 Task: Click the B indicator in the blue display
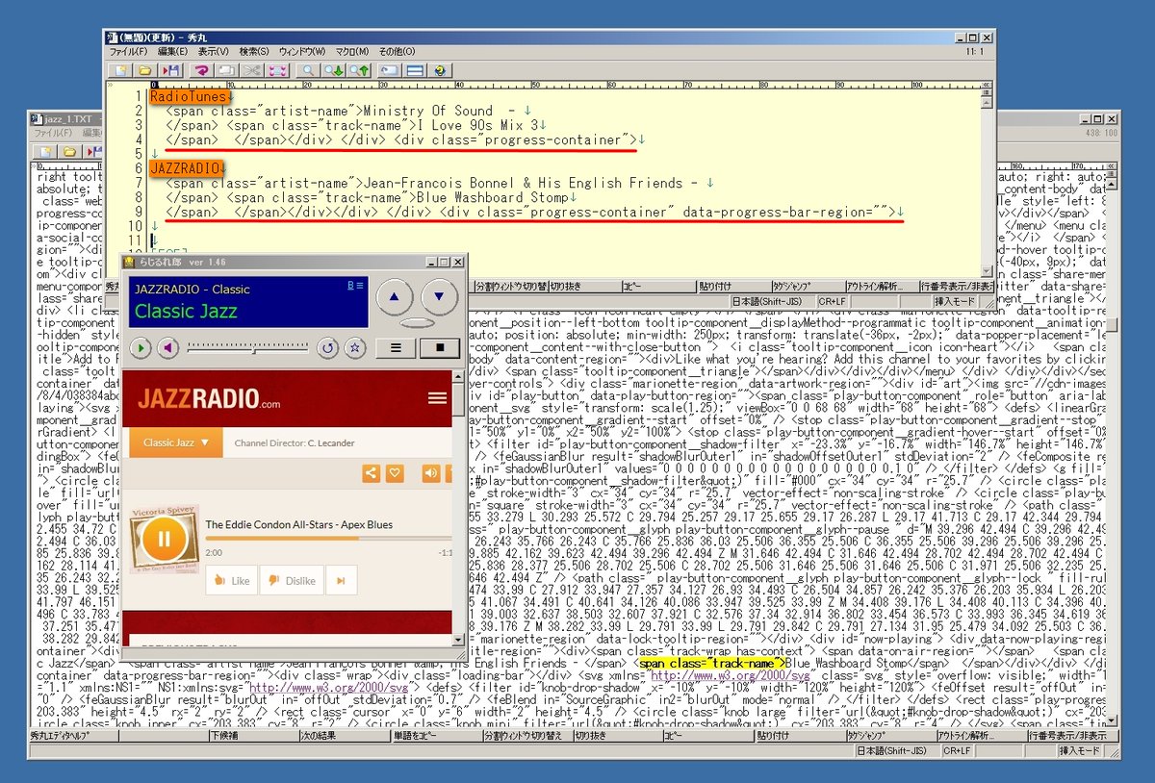[x=350, y=285]
